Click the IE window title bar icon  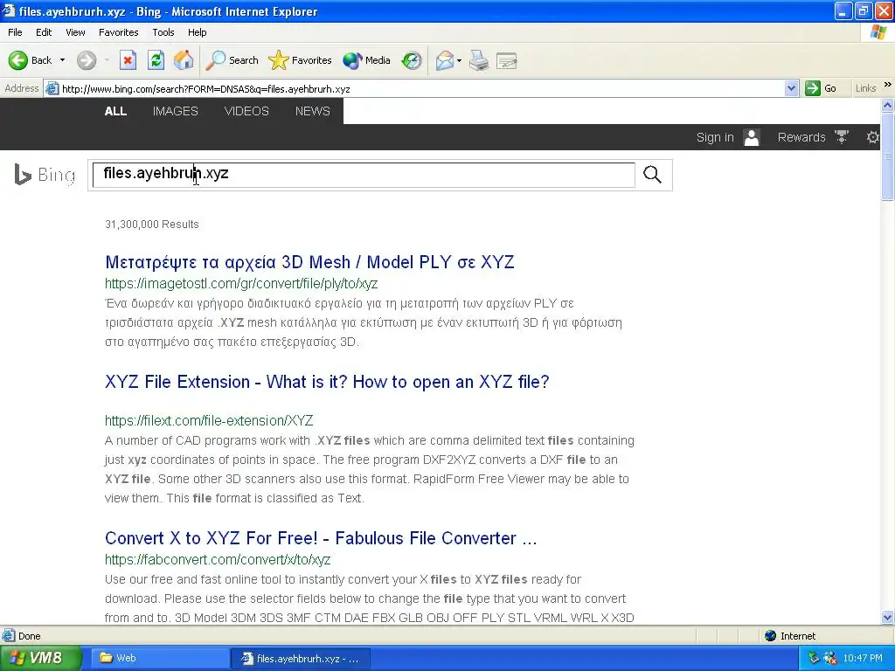click(9, 10)
